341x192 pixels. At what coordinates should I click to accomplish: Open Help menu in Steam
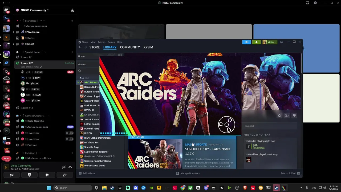(119, 42)
